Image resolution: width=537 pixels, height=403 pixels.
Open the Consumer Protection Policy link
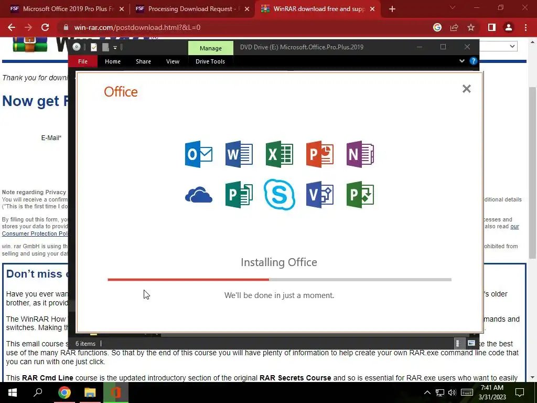[35, 234]
